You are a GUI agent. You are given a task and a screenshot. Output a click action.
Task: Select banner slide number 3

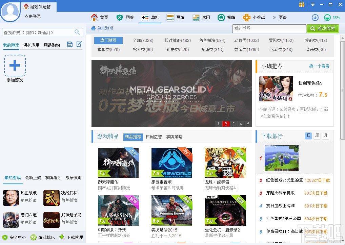pos(233,124)
